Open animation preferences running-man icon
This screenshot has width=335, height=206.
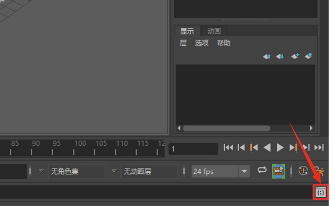pyautogui.click(x=319, y=171)
